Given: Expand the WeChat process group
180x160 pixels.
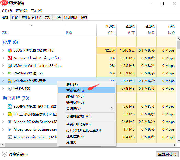Looking at the screenshot, I should [x=3, y=73].
